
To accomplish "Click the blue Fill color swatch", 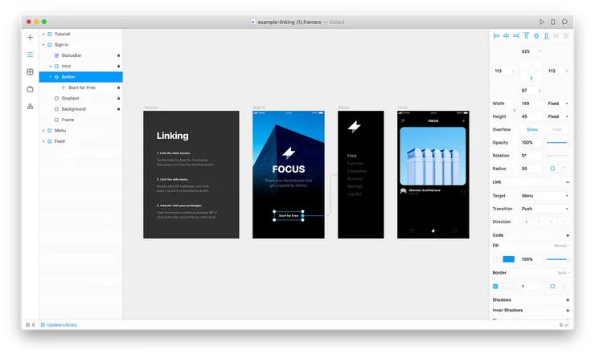I will [x=508, y=259].
